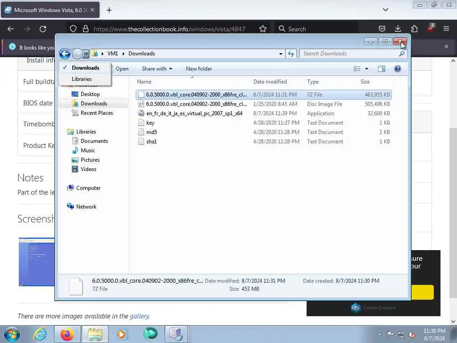Screen dimensions: 457x343
Task: Create a New folder
Action: click(x=199, y=69)
